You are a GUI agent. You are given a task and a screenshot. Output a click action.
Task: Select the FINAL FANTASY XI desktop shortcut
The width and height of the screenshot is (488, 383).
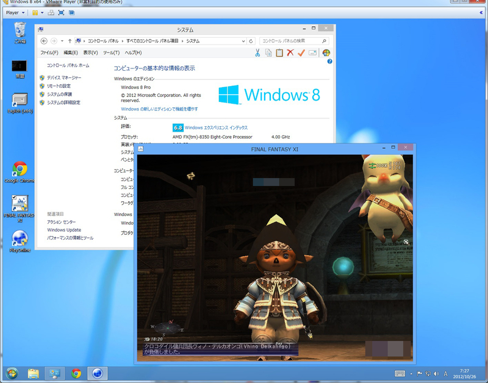pyautogui.click(x=20, y=209)
